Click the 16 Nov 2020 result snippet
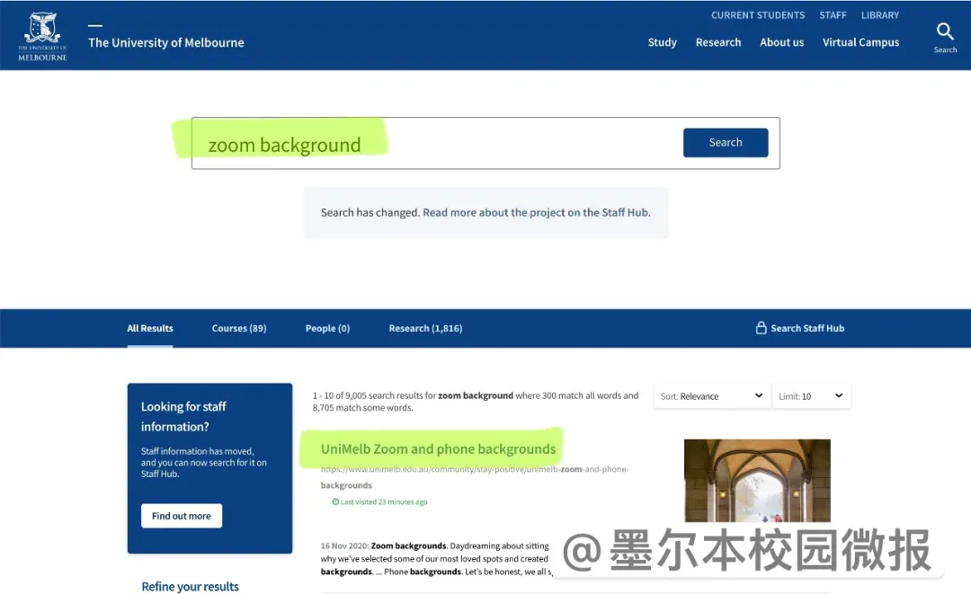The image size is (971, 594). (435, 559)
